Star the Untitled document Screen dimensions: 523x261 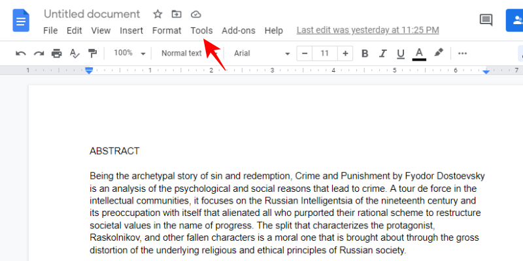point(158,14)
